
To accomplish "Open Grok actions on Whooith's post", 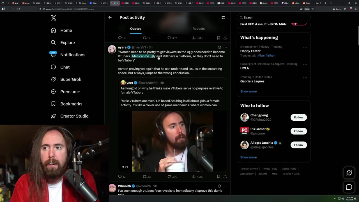I will 219,186.
